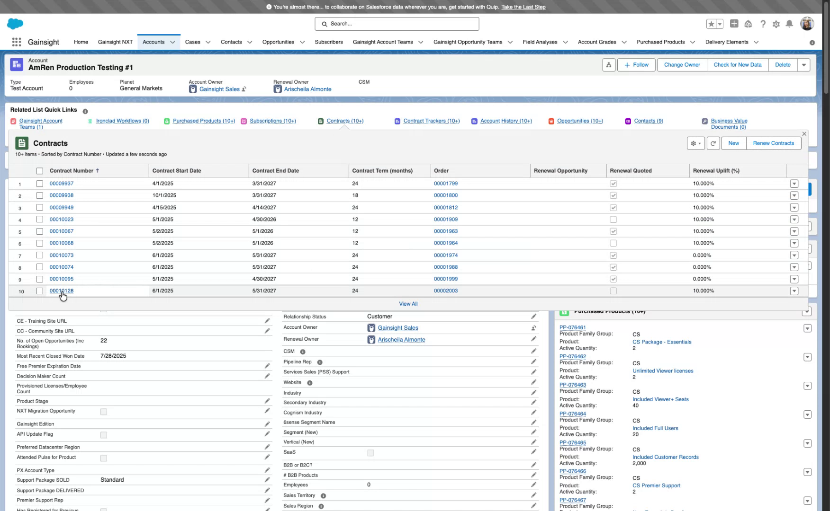This screenshot has width=830, height=511.
Task: Open the user avatar profile picture
Action: coord(807,23)
